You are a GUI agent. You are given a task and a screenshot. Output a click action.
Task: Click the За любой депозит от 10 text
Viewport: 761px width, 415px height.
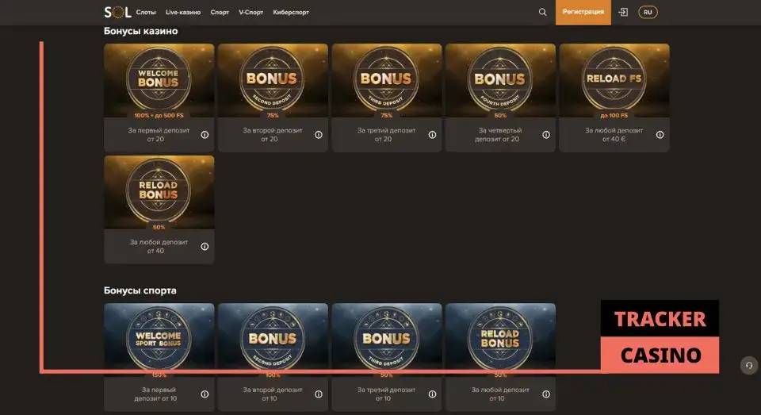pos(500,394)
